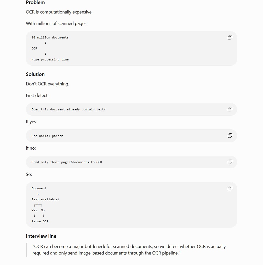The height and width of the screenshot is (265, 263).
Task: Click the Solution heading
Action: point(35,74)
